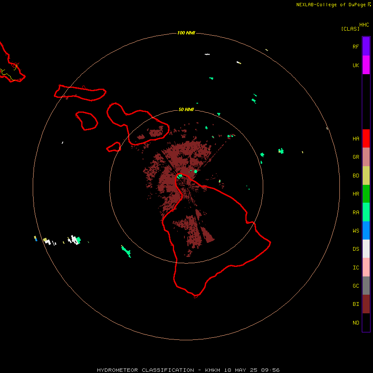Click the "HR" legend label

356,194
